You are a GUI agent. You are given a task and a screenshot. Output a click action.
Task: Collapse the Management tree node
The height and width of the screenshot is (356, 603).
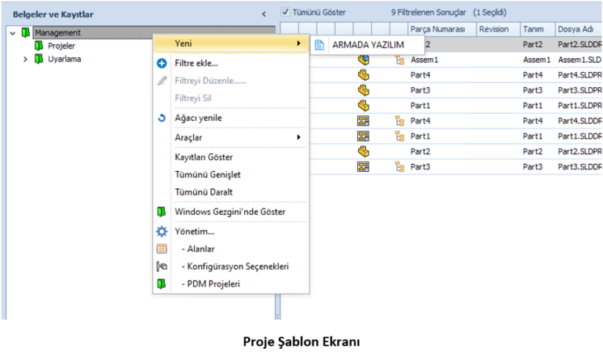(x=13, y=33)
